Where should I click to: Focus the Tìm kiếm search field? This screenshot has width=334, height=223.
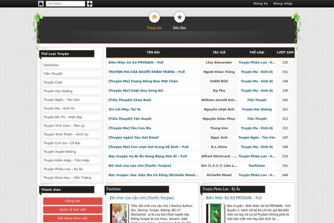65,4
